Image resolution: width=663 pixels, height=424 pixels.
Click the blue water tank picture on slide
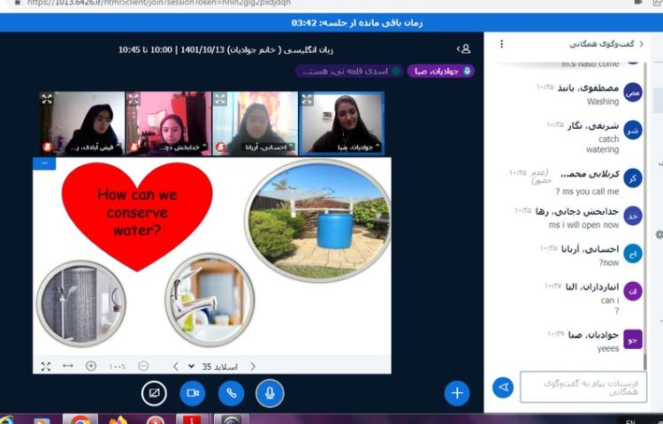click(x=317, y=221)
